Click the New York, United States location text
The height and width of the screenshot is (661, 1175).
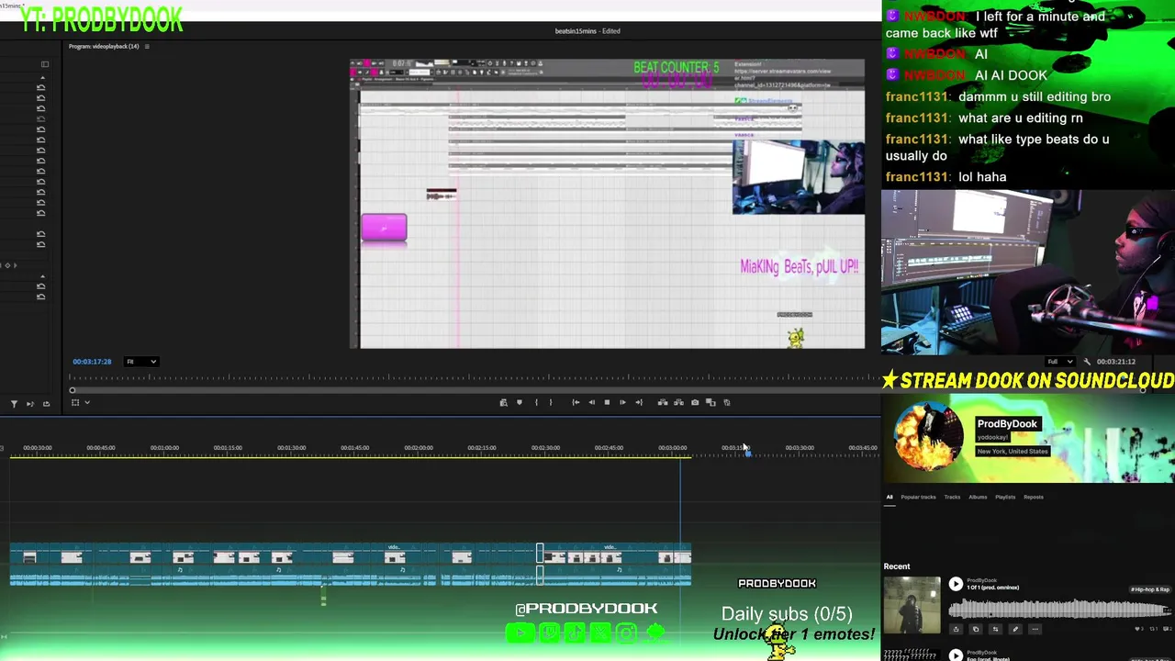(1013, 452)
